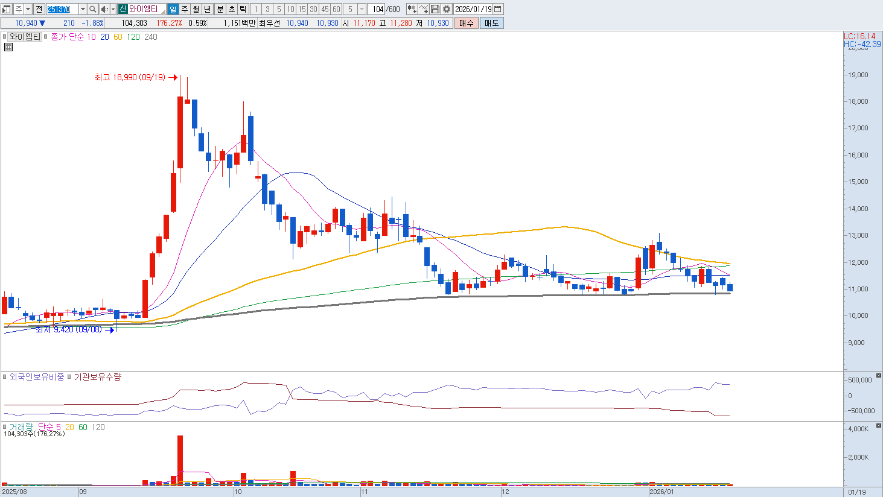Switch to the 주 weekly chart tab

click(185, 9)
